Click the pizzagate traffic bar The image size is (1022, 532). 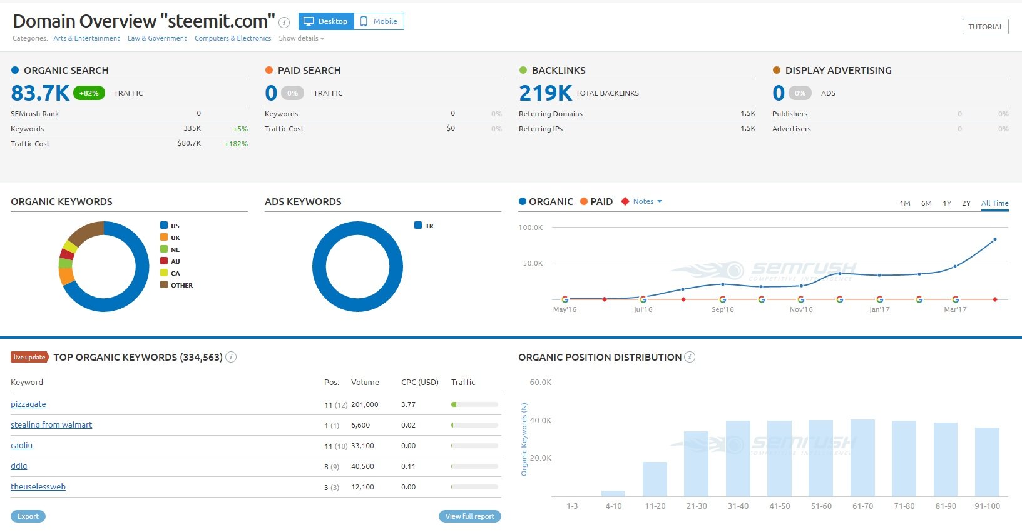[x=474, y=404]
